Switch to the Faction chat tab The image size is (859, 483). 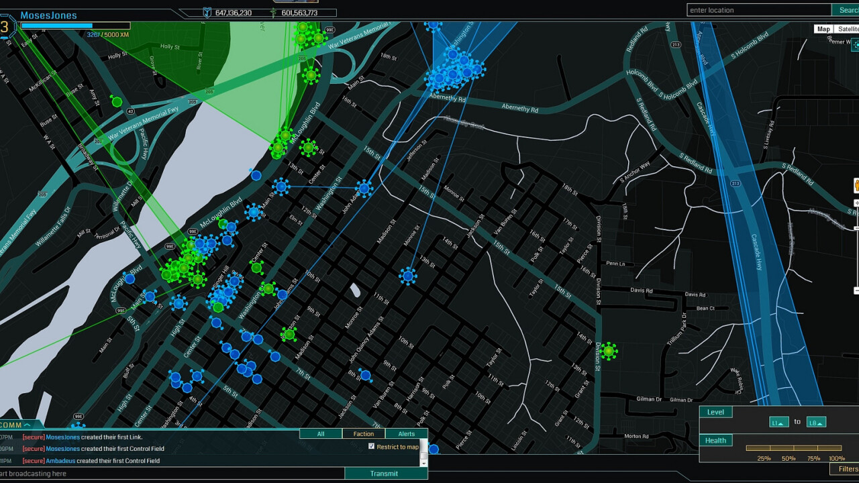pos(363,434)
